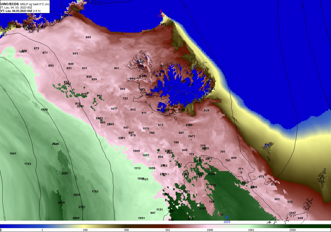
Task: Click the 749 map value
Action: click(212, 202)
